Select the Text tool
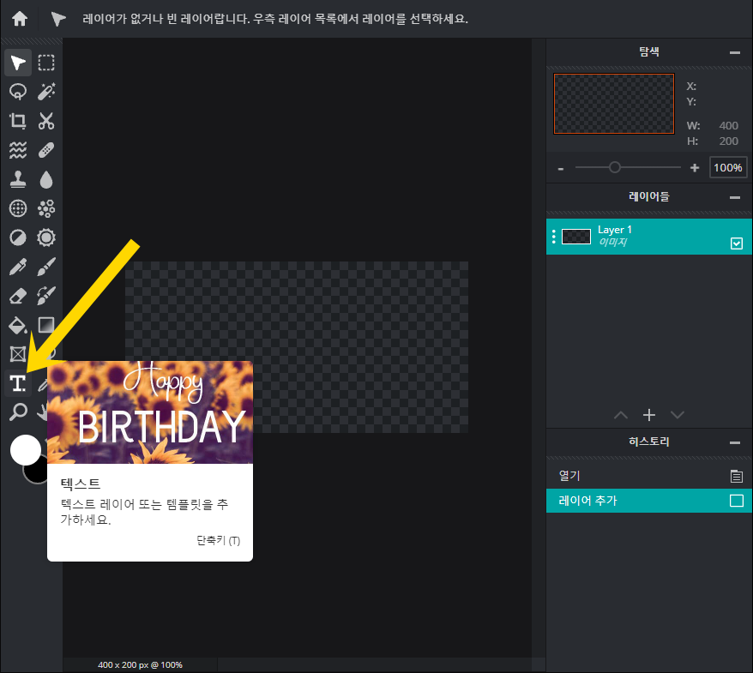 (x=18, y=383)
